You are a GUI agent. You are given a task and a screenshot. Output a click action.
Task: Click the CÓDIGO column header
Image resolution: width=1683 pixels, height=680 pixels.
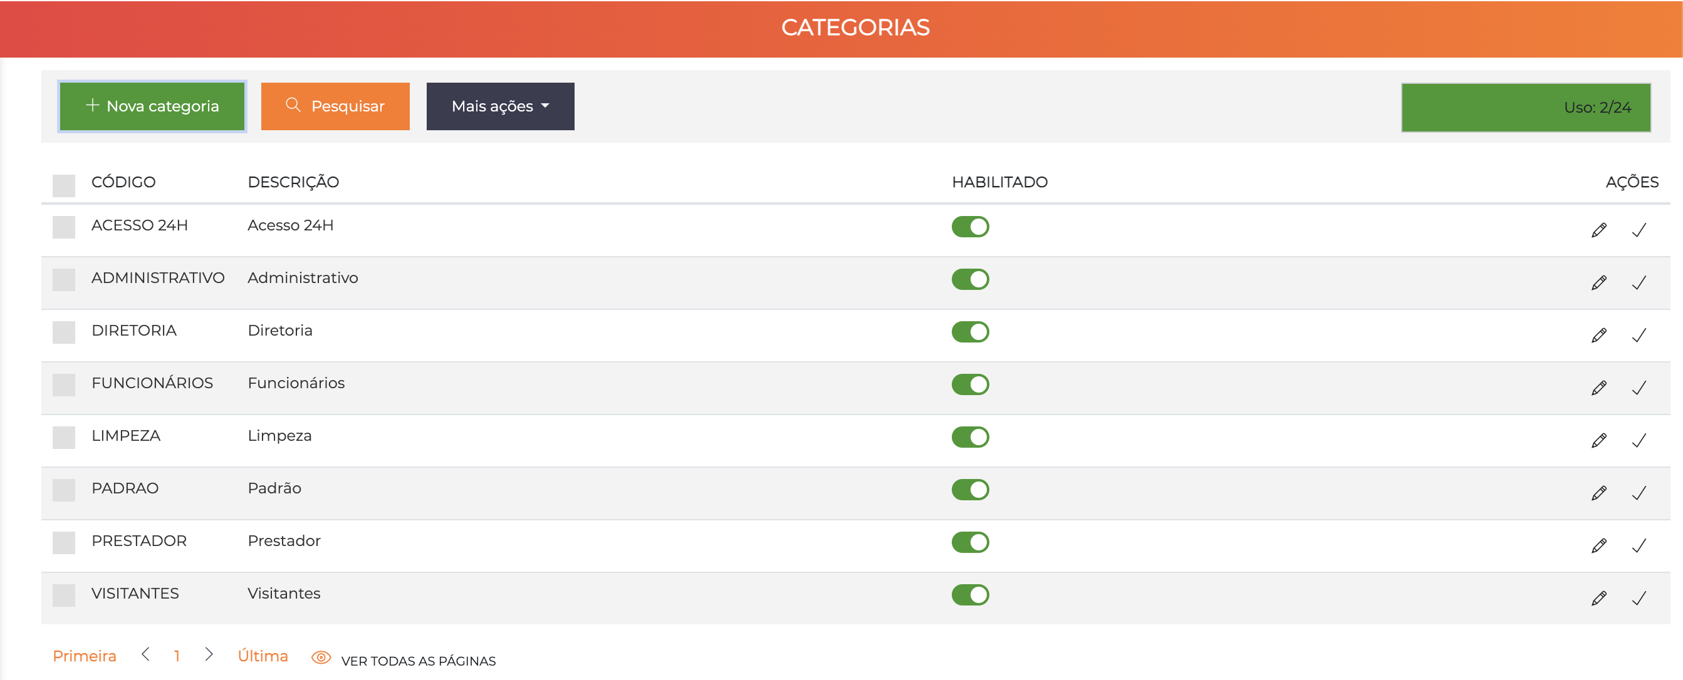click(123, 182)
